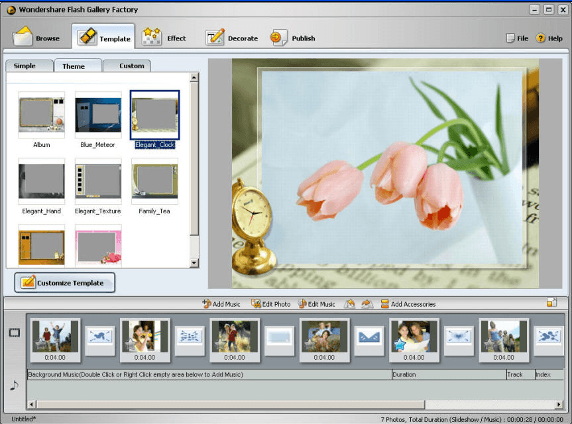Image resolution: width=572 pixels, height=424 pixels.
Task: Open the Add Accessories panel
Action: click(x=410, y=303)
